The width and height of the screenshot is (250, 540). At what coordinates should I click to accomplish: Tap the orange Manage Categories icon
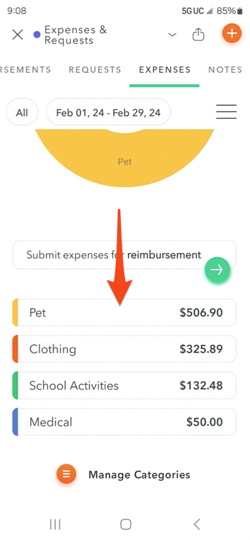pyautogui.click(x=67, y=474)
